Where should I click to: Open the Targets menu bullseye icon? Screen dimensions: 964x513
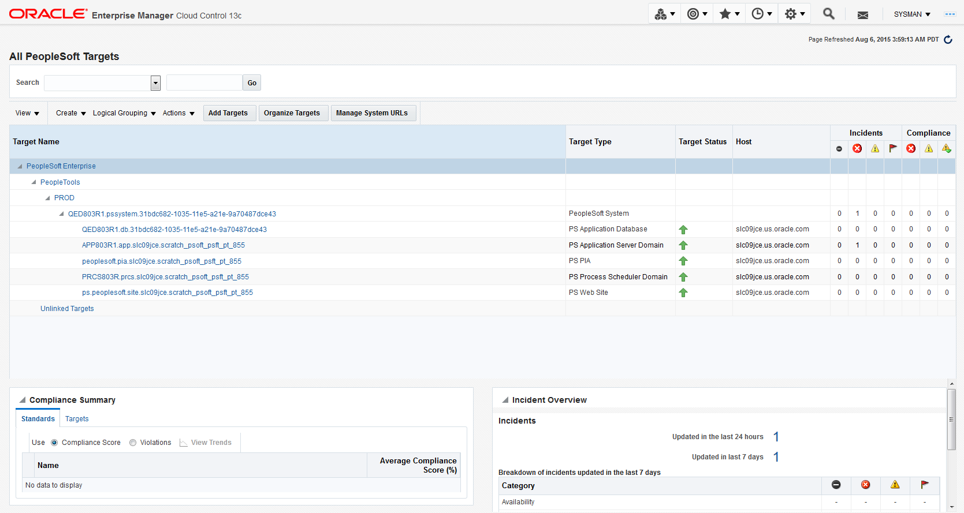point(697,14)
